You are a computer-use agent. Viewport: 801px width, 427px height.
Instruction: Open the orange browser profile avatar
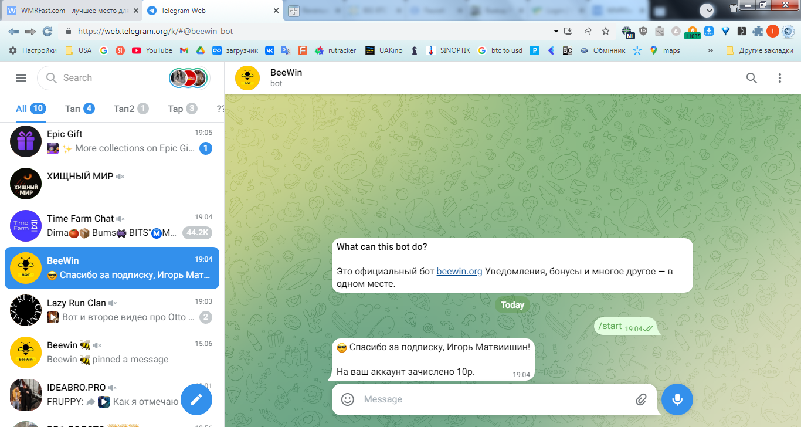[773, 31]
